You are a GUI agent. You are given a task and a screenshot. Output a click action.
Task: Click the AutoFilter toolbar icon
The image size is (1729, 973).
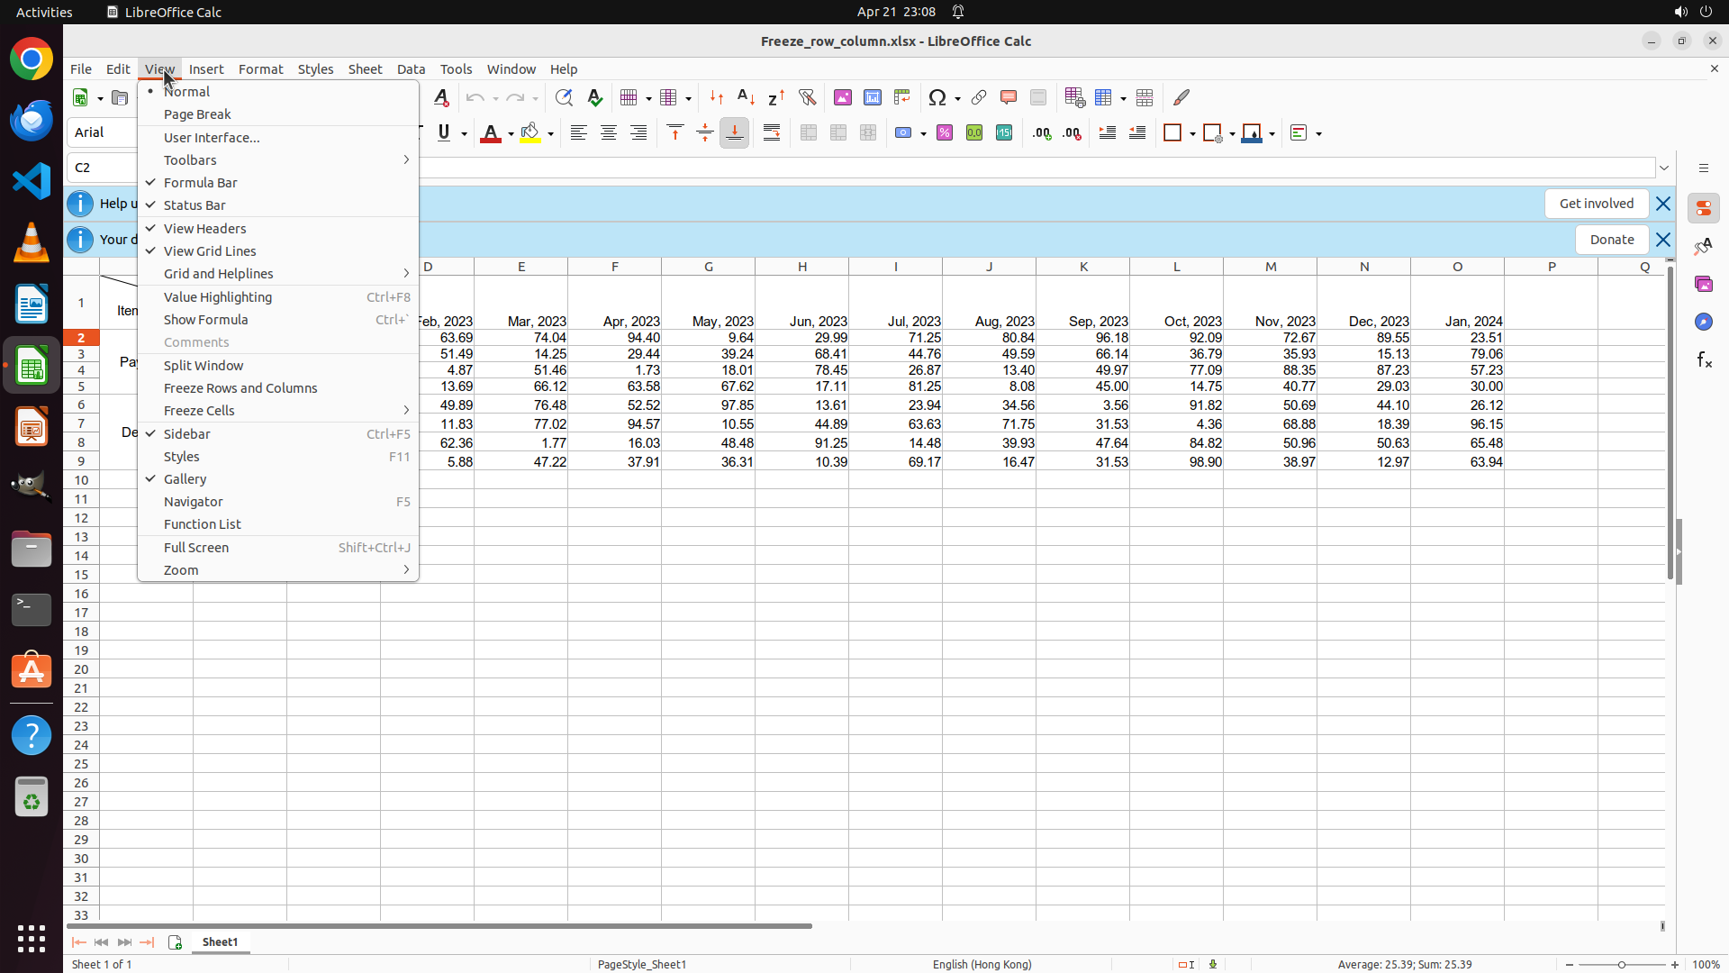click(807, 97)
